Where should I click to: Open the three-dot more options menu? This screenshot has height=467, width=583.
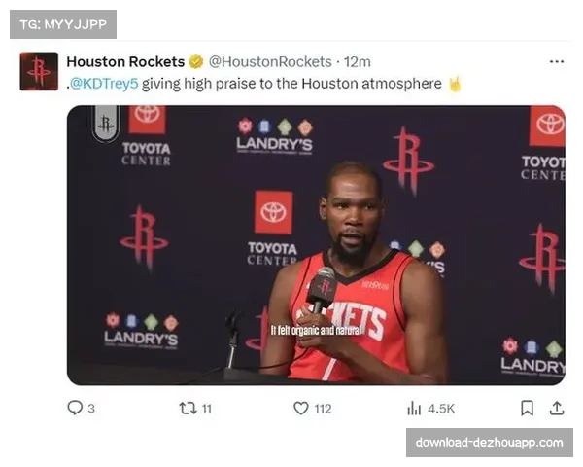pos(556,62)
